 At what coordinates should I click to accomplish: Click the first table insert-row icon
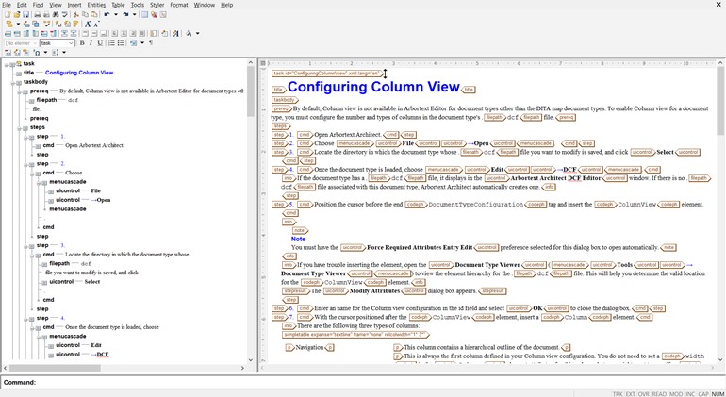pos(8,33)
